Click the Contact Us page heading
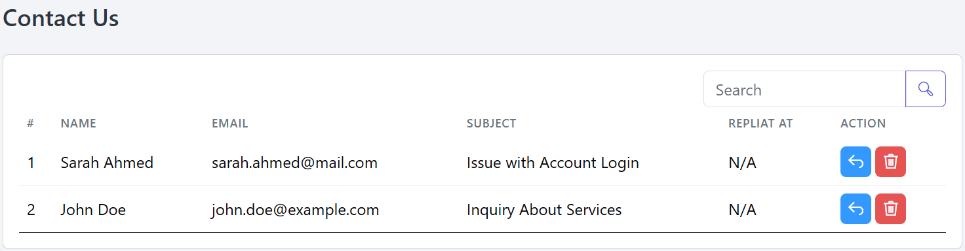 click(61, 18)
